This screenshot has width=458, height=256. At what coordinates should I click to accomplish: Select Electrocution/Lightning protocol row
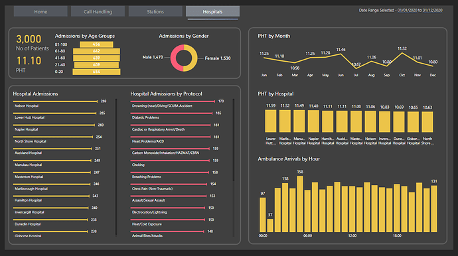pos(173,210)
